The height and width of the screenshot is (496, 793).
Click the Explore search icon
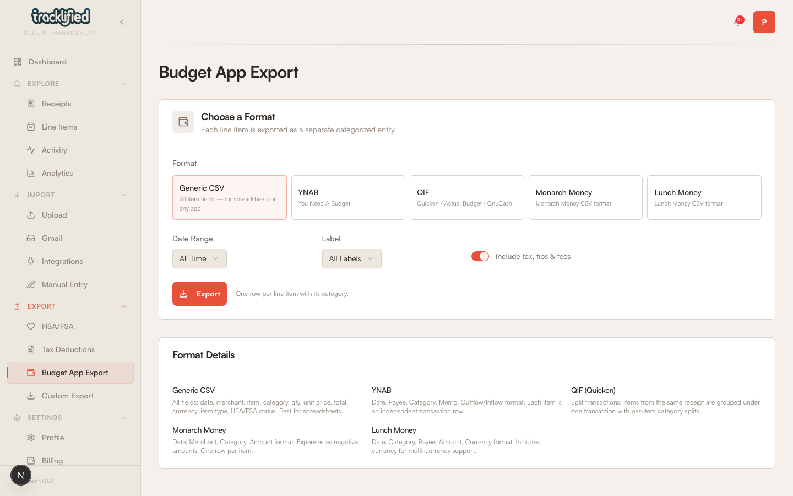coord(17,84)
